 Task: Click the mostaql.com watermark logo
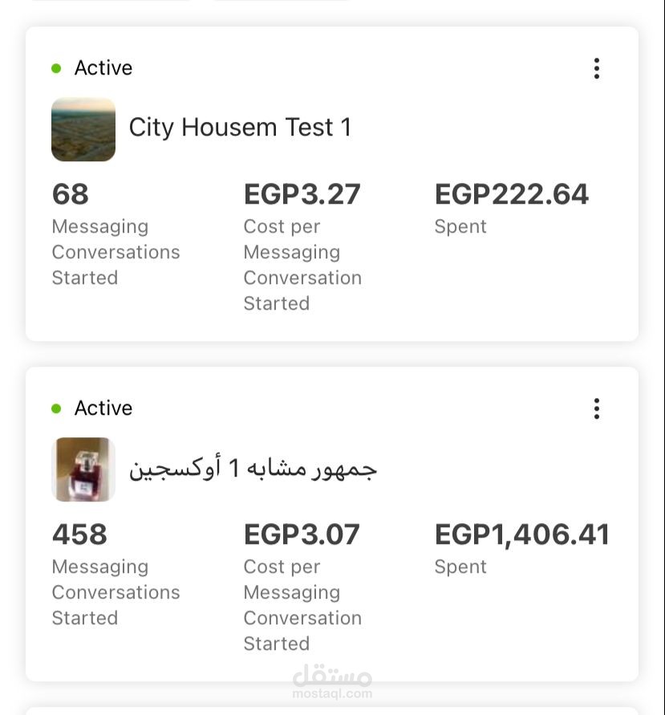click(332, 682)
